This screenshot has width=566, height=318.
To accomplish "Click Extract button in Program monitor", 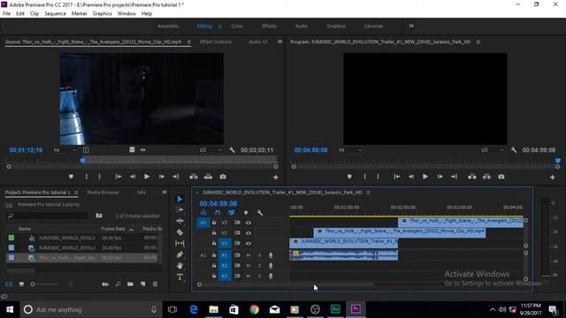I will [486, 177].
